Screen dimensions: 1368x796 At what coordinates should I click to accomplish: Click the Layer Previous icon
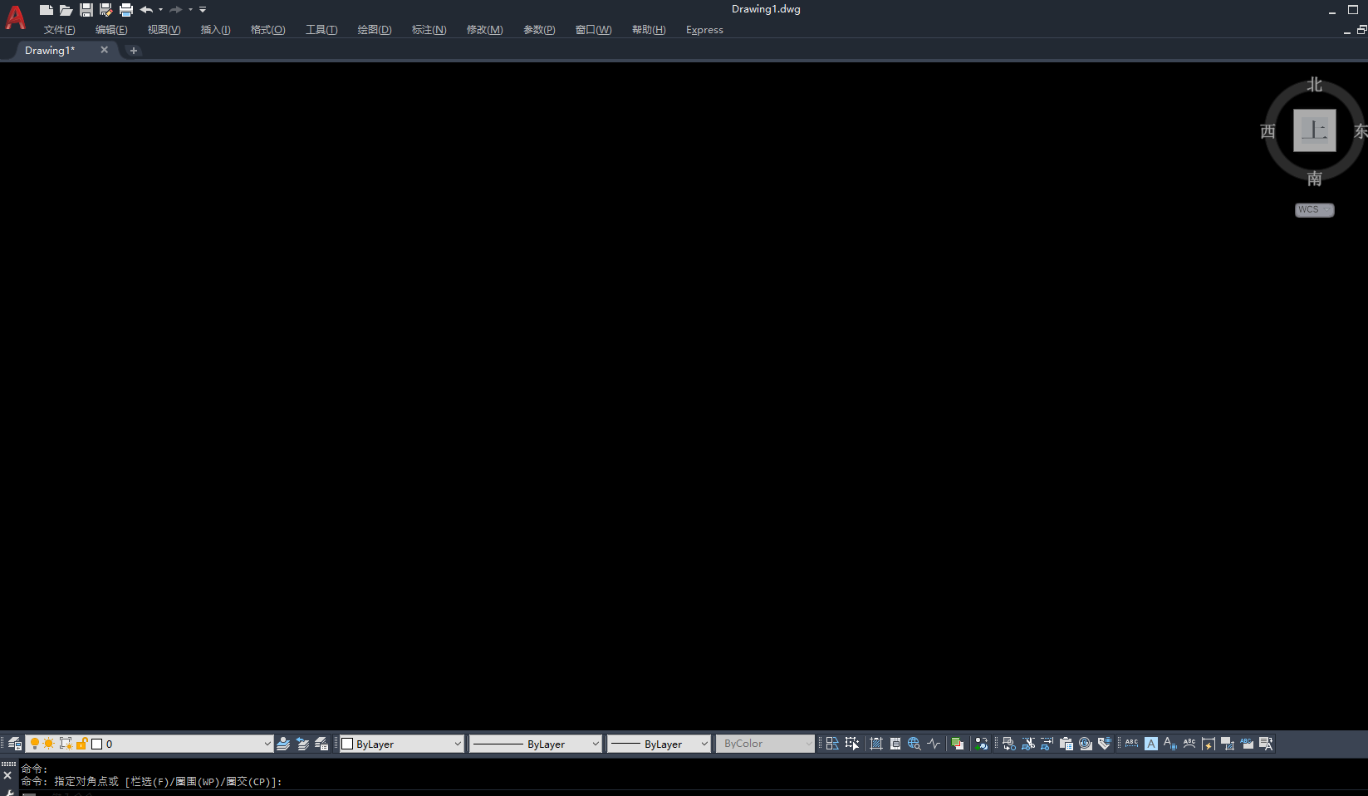304,743
